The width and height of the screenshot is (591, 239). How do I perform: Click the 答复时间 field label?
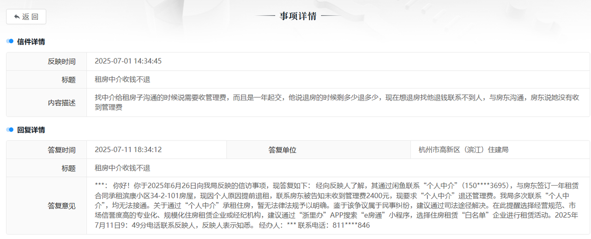(61, 150)
